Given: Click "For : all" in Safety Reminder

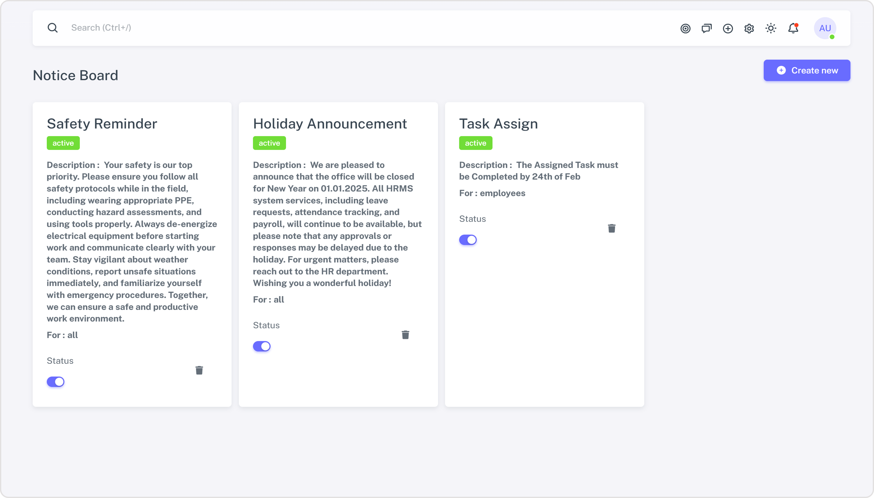Looking at the screenshot, I should point(62,335).
